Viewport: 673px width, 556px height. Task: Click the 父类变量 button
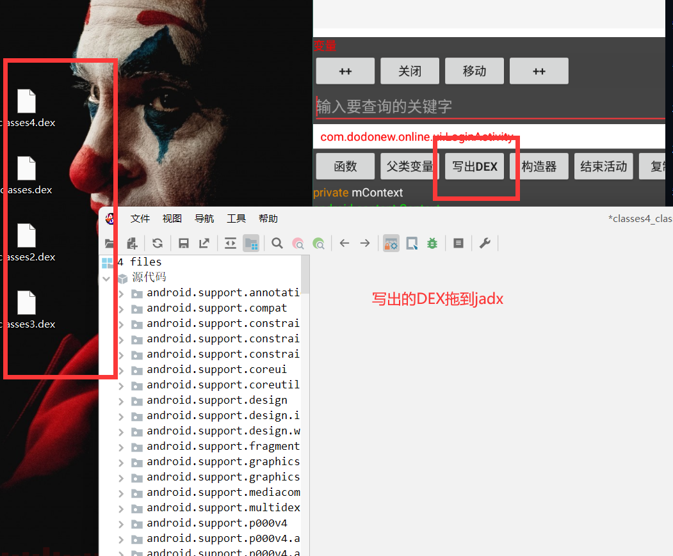tap(410, 166)
